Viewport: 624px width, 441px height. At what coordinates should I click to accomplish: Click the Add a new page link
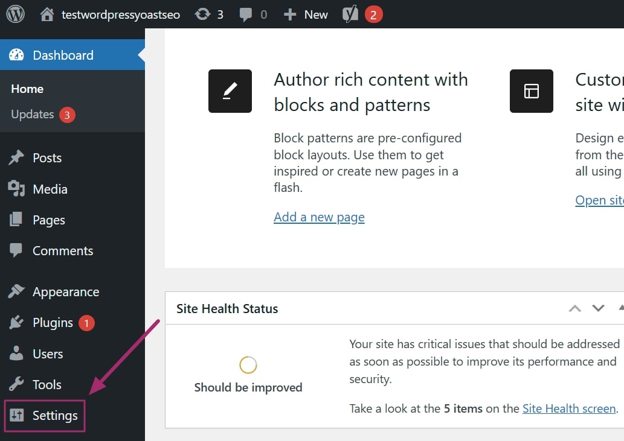pos(319,217)
